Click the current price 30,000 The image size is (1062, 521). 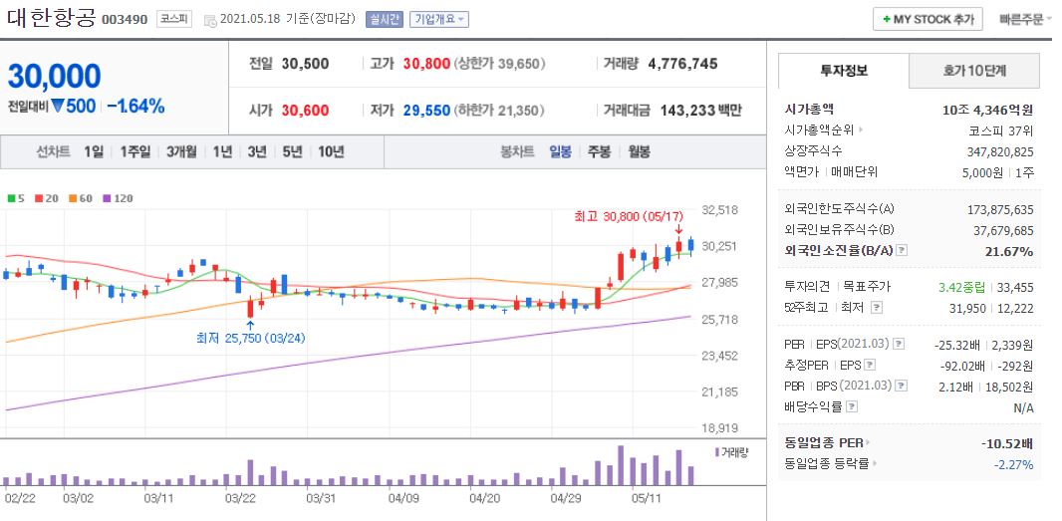coord(54,77)
